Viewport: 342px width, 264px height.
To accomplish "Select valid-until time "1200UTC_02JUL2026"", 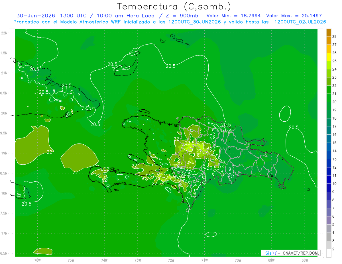I will click(300, 22).
